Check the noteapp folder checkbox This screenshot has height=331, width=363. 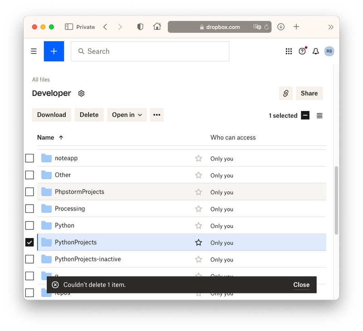pos(29,158)
